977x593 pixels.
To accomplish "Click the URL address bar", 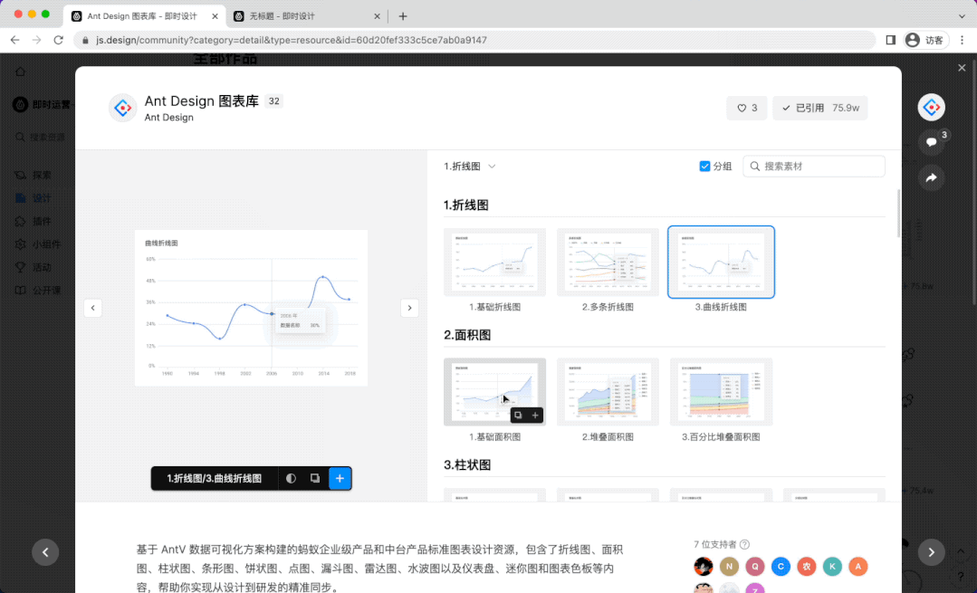I will 476,40.
